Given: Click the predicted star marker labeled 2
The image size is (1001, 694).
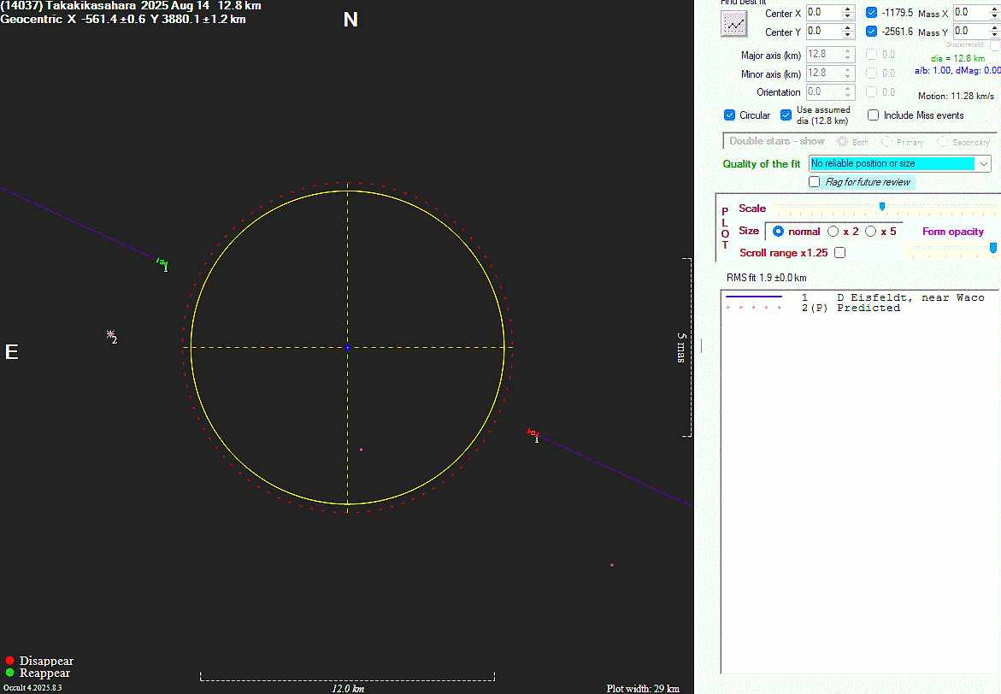Looking at the screenshot, I should 110,334.
